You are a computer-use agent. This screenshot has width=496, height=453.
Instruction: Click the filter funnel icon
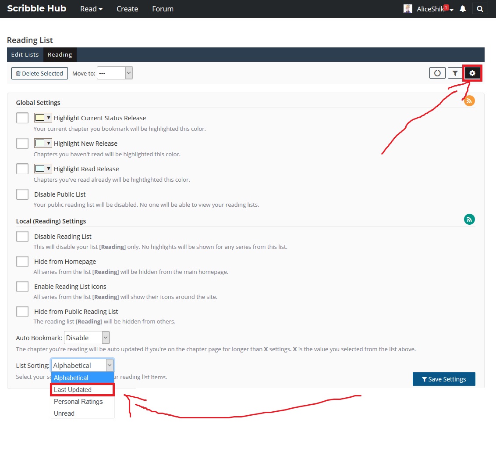[x=455, y=73]
